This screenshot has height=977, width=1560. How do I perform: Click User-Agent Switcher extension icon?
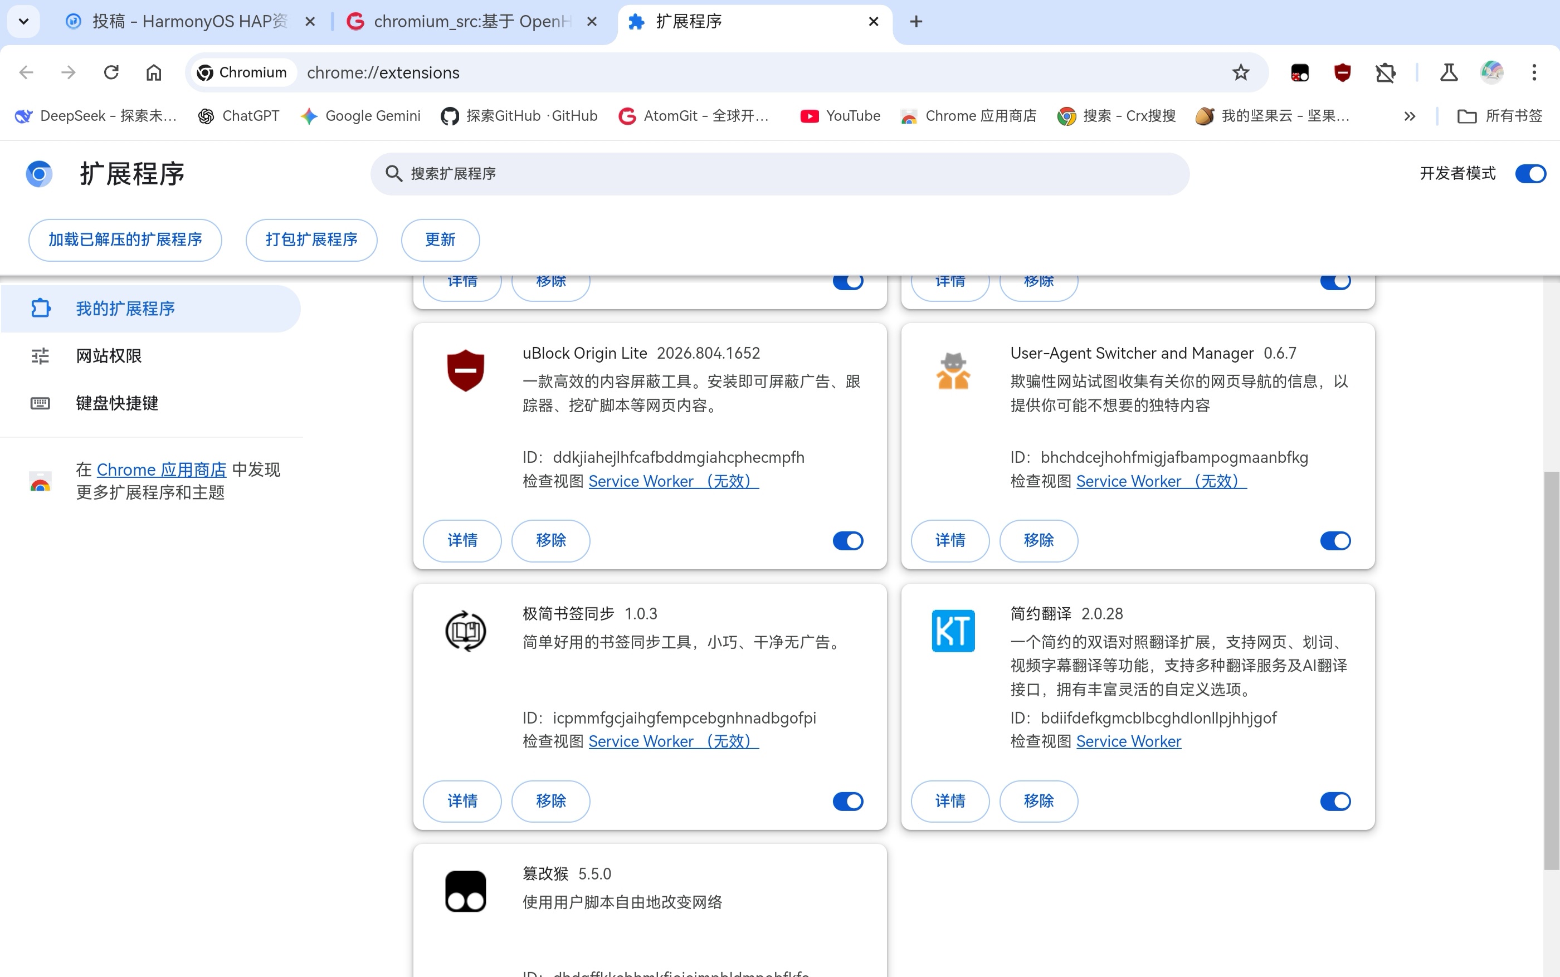953,371
